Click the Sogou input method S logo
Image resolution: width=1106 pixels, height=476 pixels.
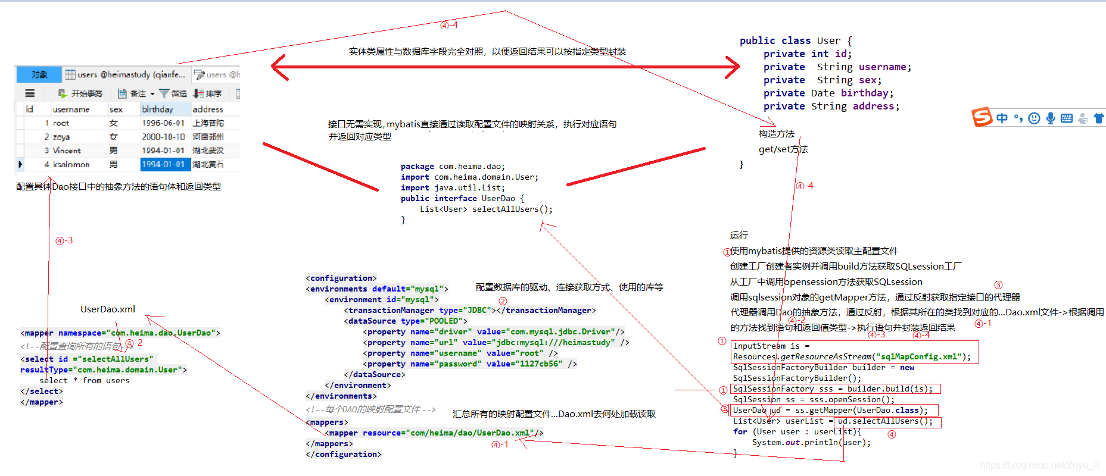pyautogui.click(x=982, y=117)
